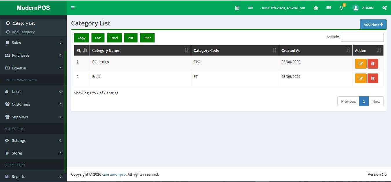Open the Purchases menu item

click(x=32, y=55)
